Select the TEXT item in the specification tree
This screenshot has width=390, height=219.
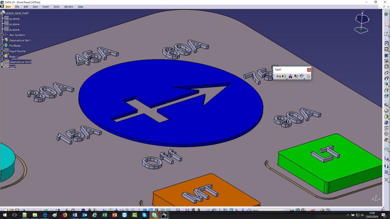[12, 67]
